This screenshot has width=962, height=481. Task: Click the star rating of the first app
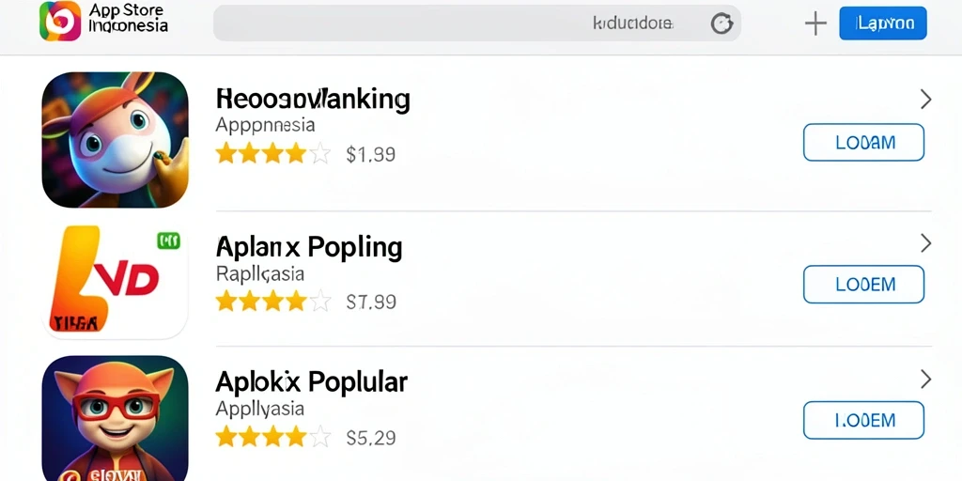(x=273, y=153)
